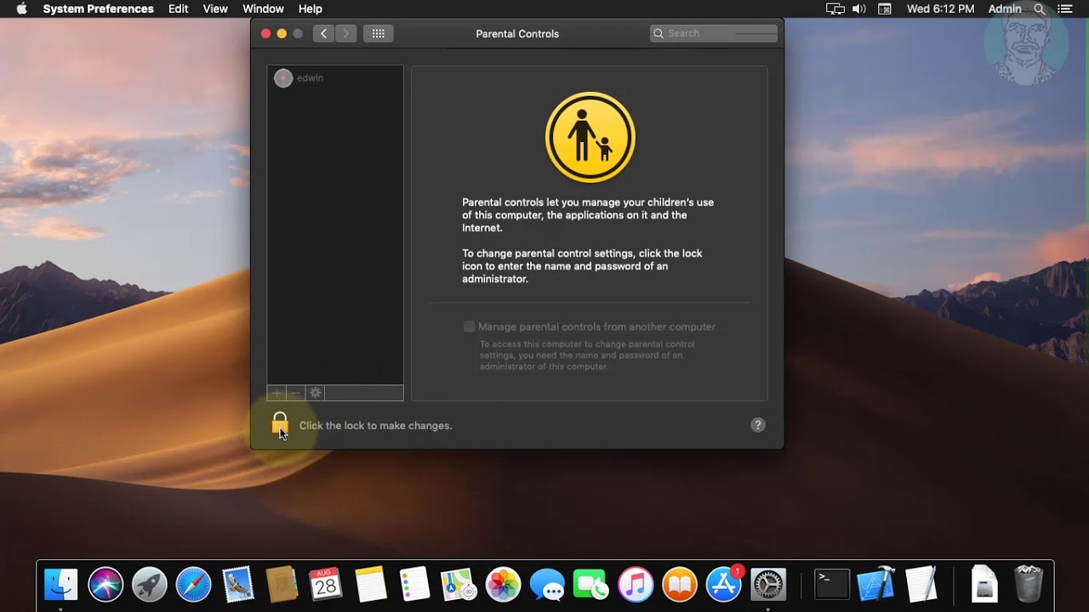Screen dimensions: 1089x612
Task: Select the edwin user account
Action: coord(335,78)
